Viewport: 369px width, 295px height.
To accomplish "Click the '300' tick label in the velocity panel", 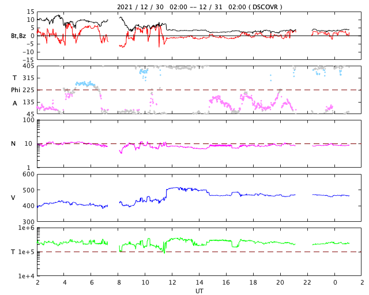I will (28, 222).
